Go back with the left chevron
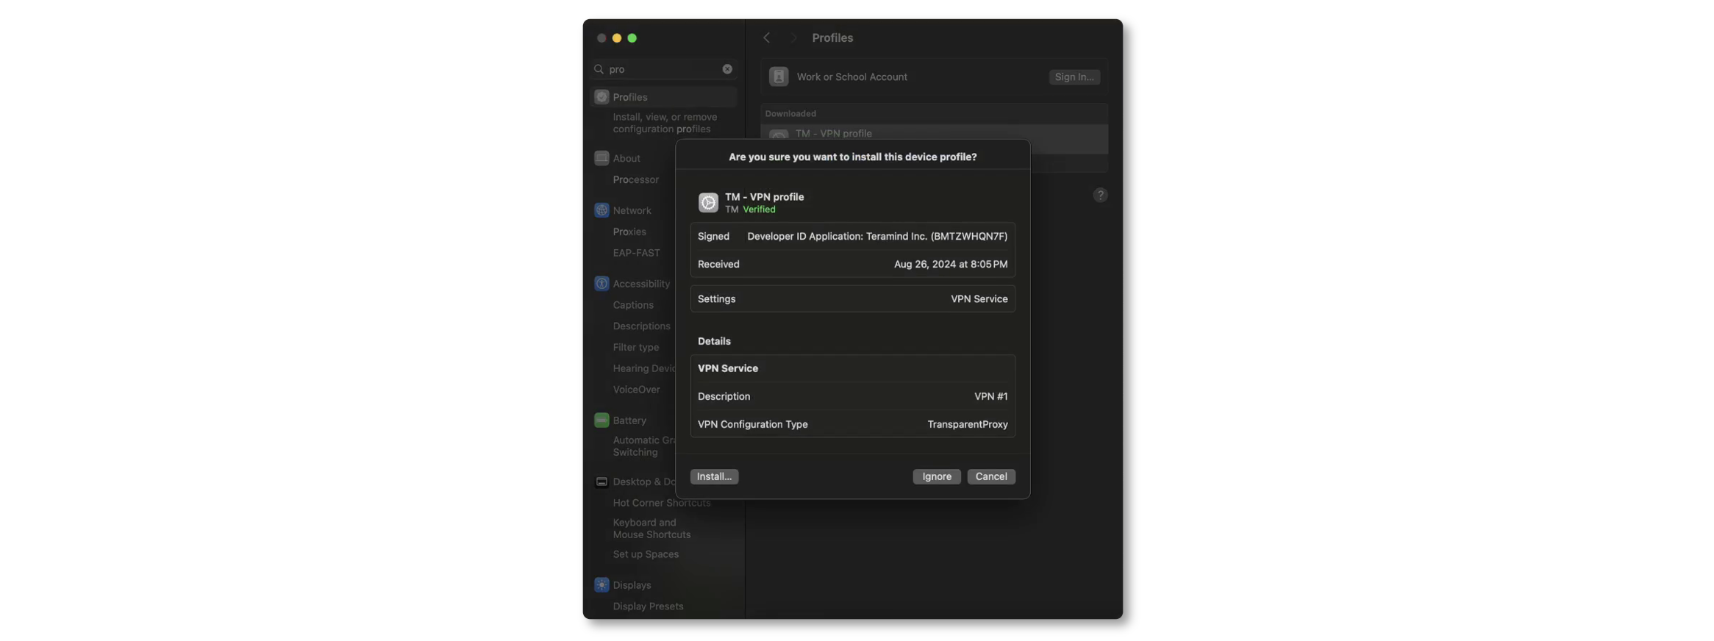This screenshot has width=1714, height=641. (x=766, y=37)
